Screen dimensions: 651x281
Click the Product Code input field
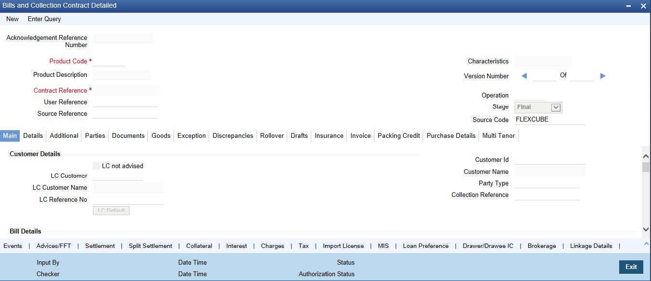109,61
